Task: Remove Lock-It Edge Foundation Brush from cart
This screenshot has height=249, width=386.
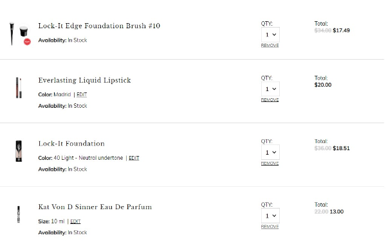Action: (270, 46)
